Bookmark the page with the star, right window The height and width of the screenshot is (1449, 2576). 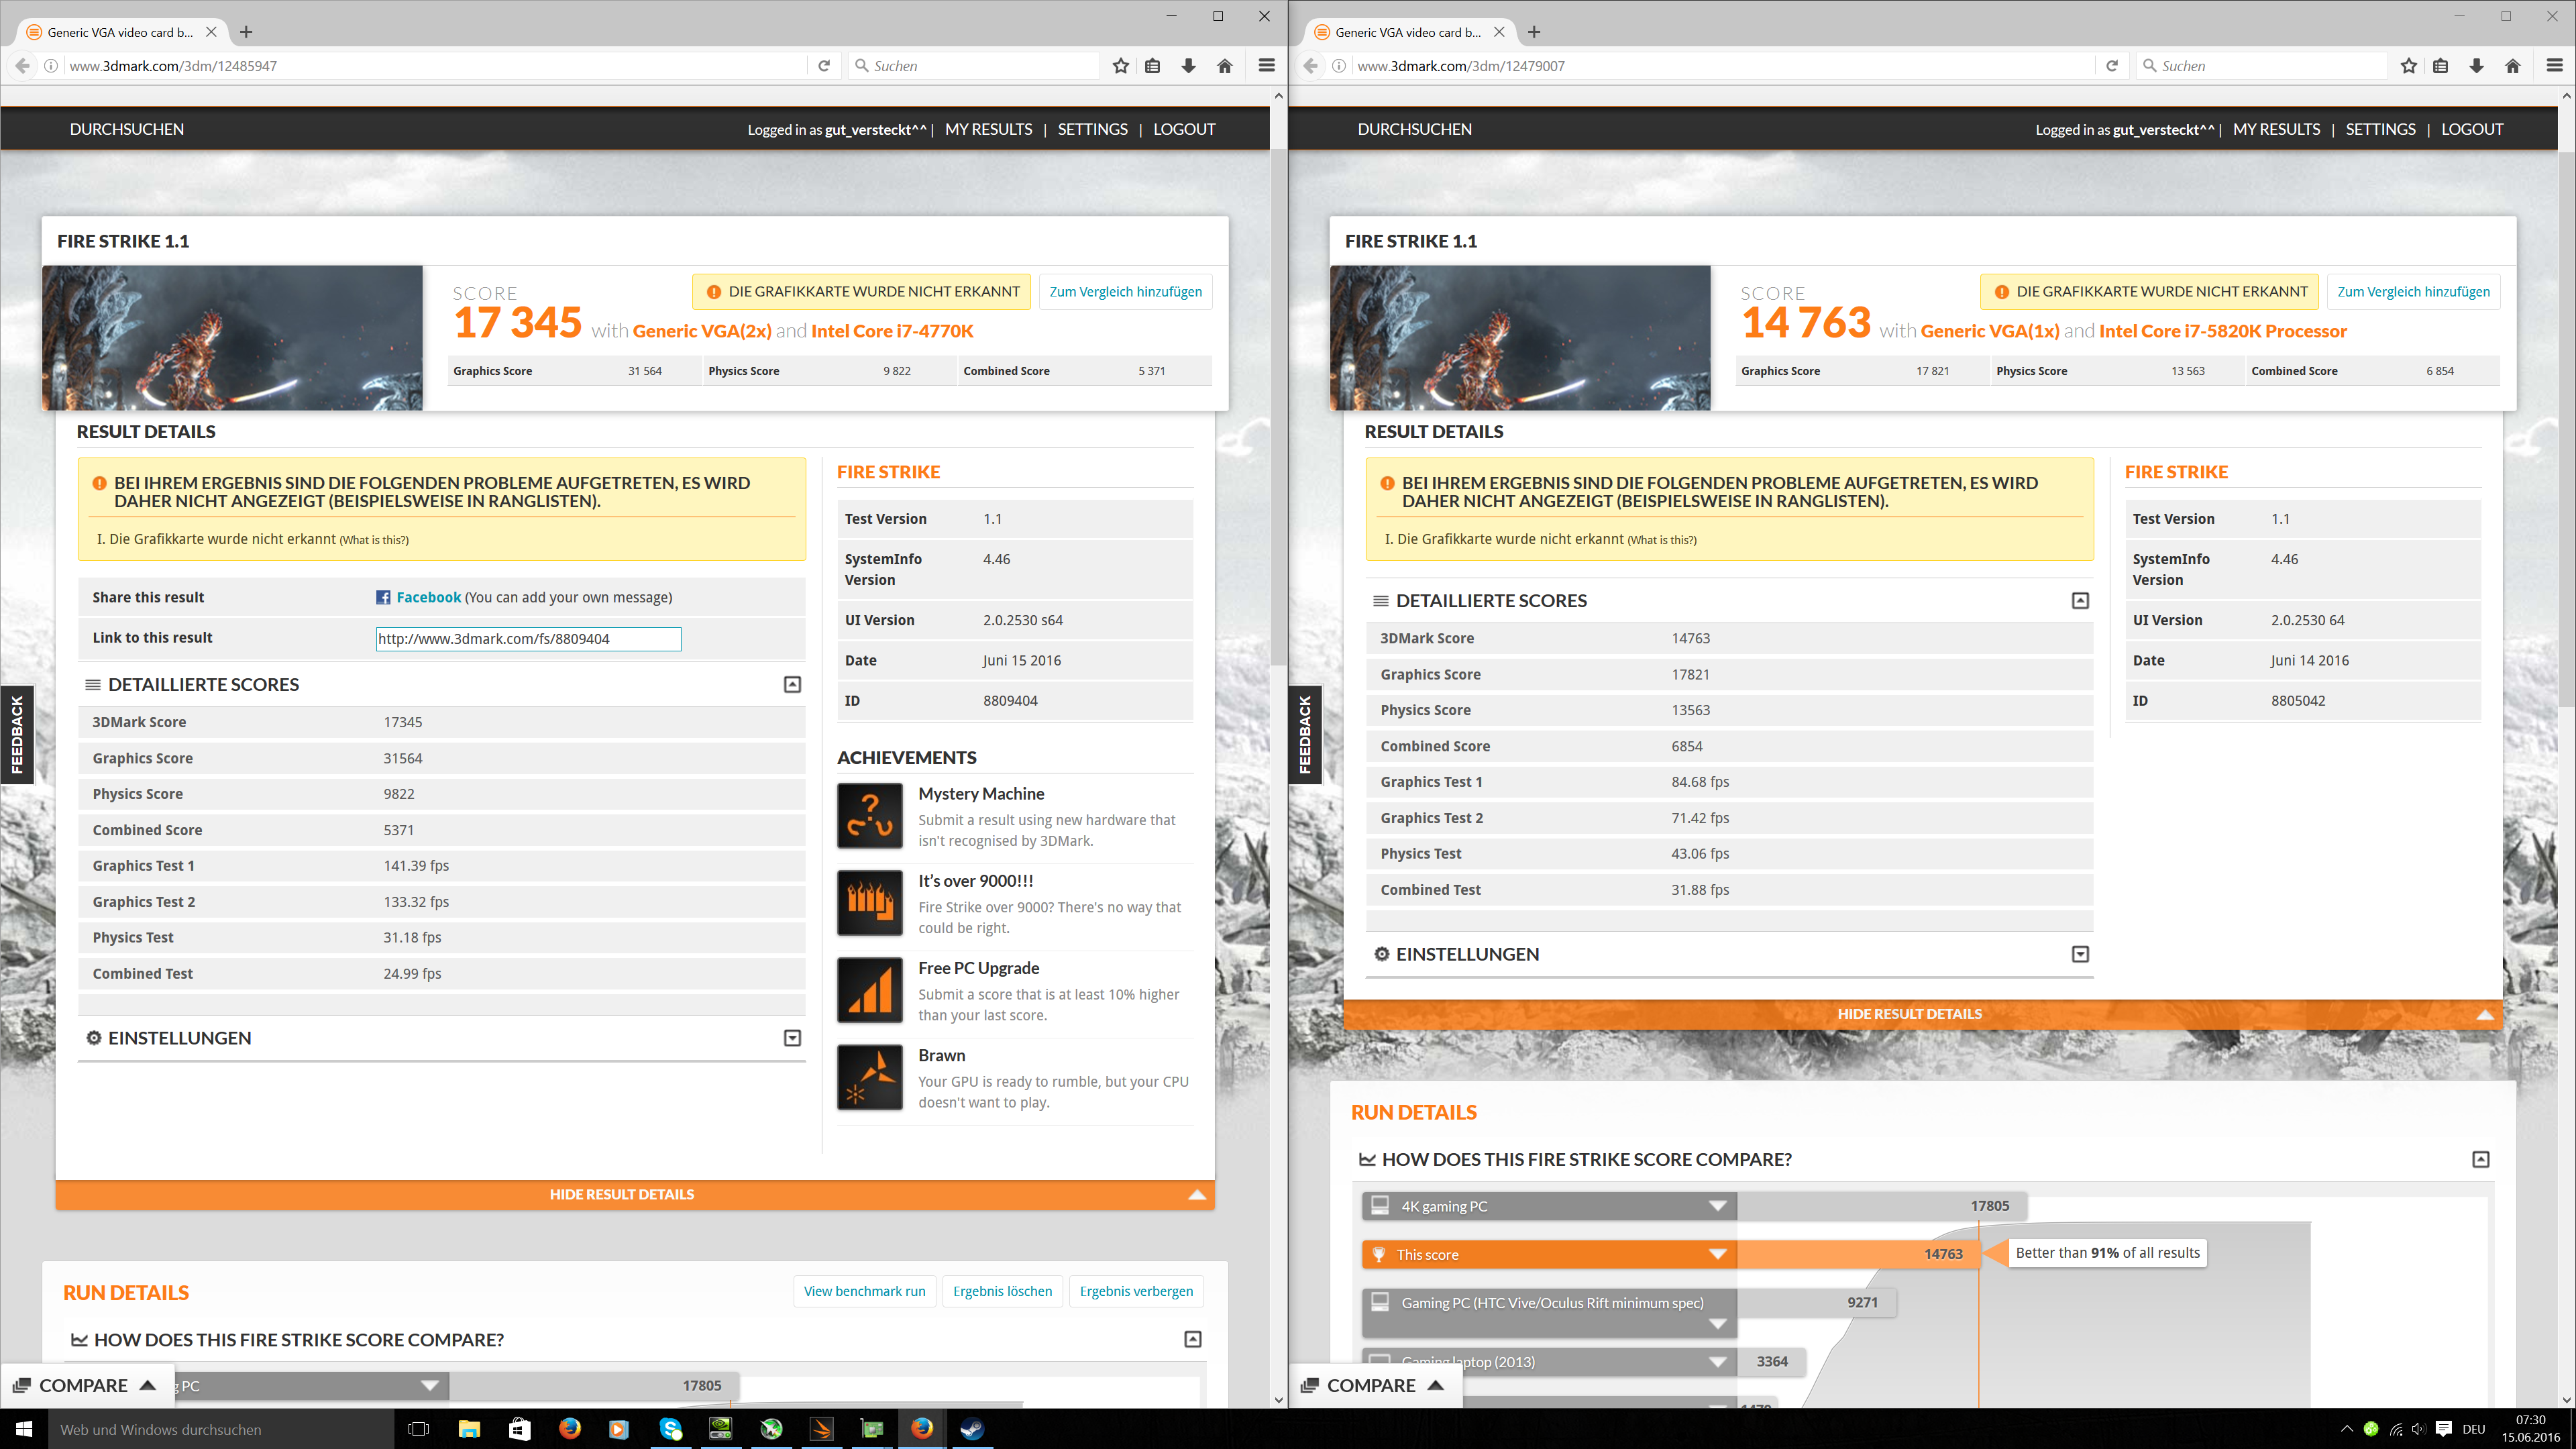pyautogui.click(x=2409, y=66)
